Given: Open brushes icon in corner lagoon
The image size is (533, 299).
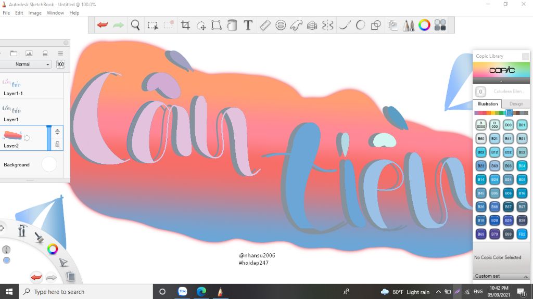Looking at the screenshot, I should pyautogui.click(x=40, y=238).
